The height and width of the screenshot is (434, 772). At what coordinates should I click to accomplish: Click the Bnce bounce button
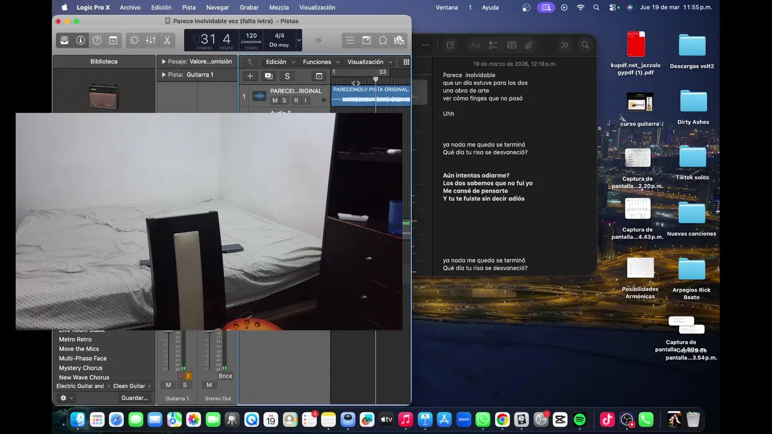point(225,376)
